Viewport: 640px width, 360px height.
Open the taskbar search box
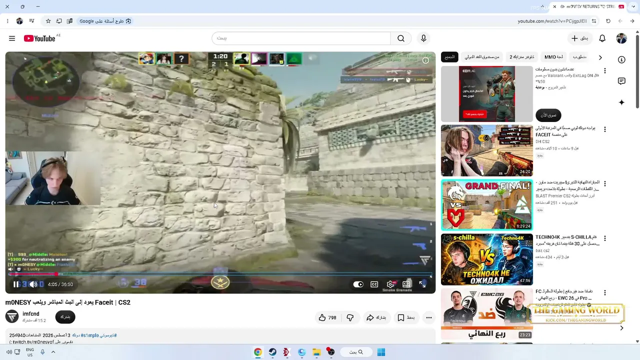356,352
